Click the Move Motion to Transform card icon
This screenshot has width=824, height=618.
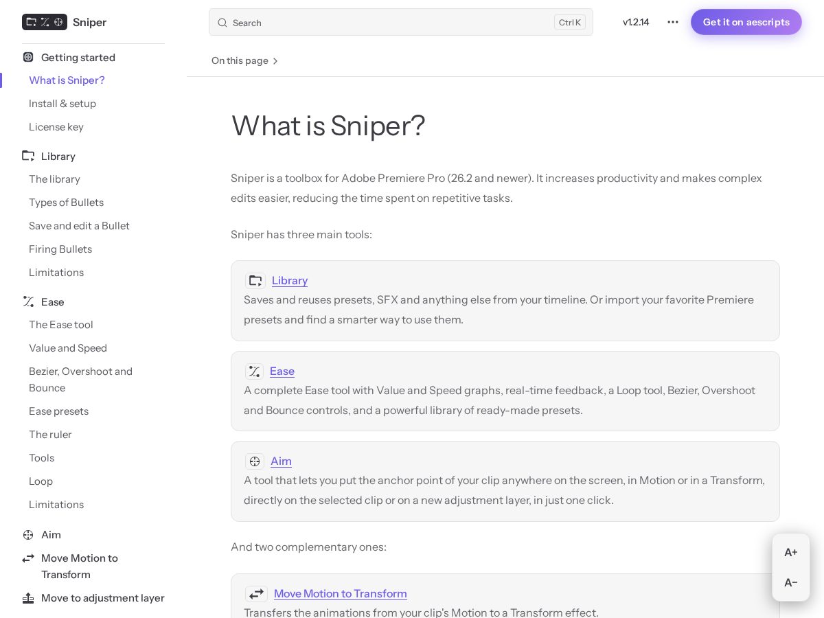click(x=257, y=594)
